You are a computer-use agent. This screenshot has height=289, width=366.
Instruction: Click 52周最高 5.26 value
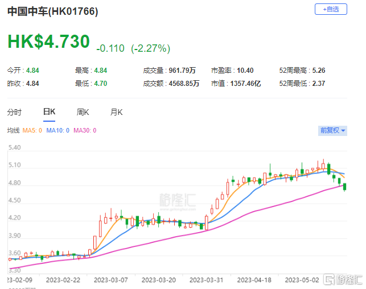(319, 71)
